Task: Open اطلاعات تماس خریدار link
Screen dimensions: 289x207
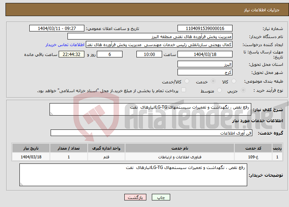Action: click(x=65, y=45)
